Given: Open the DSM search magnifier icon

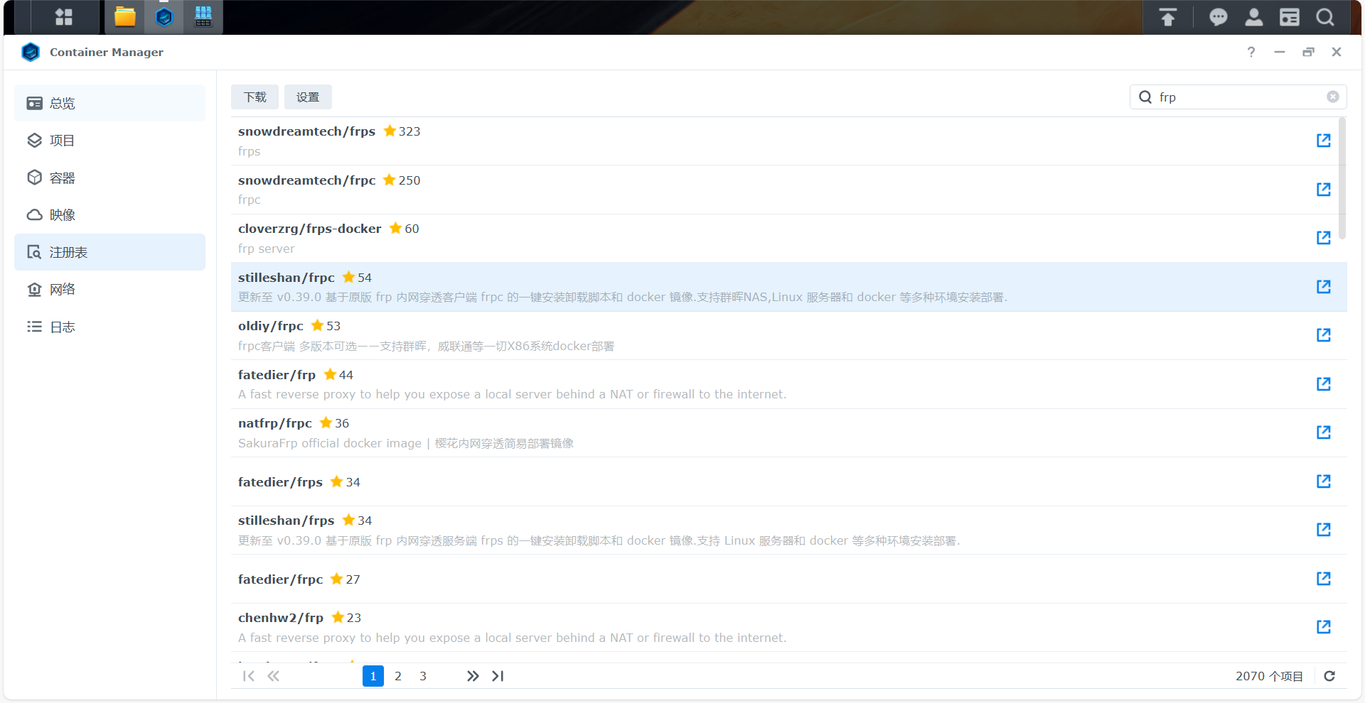Looking at the screenshot, I should (1325, 17).
